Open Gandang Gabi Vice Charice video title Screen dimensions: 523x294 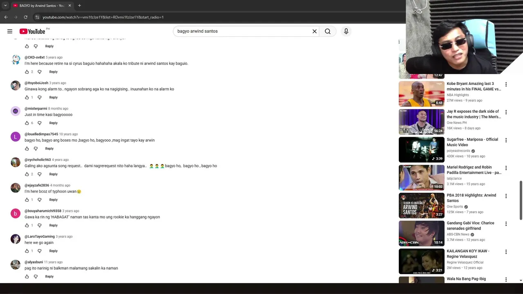coord(471,226)
